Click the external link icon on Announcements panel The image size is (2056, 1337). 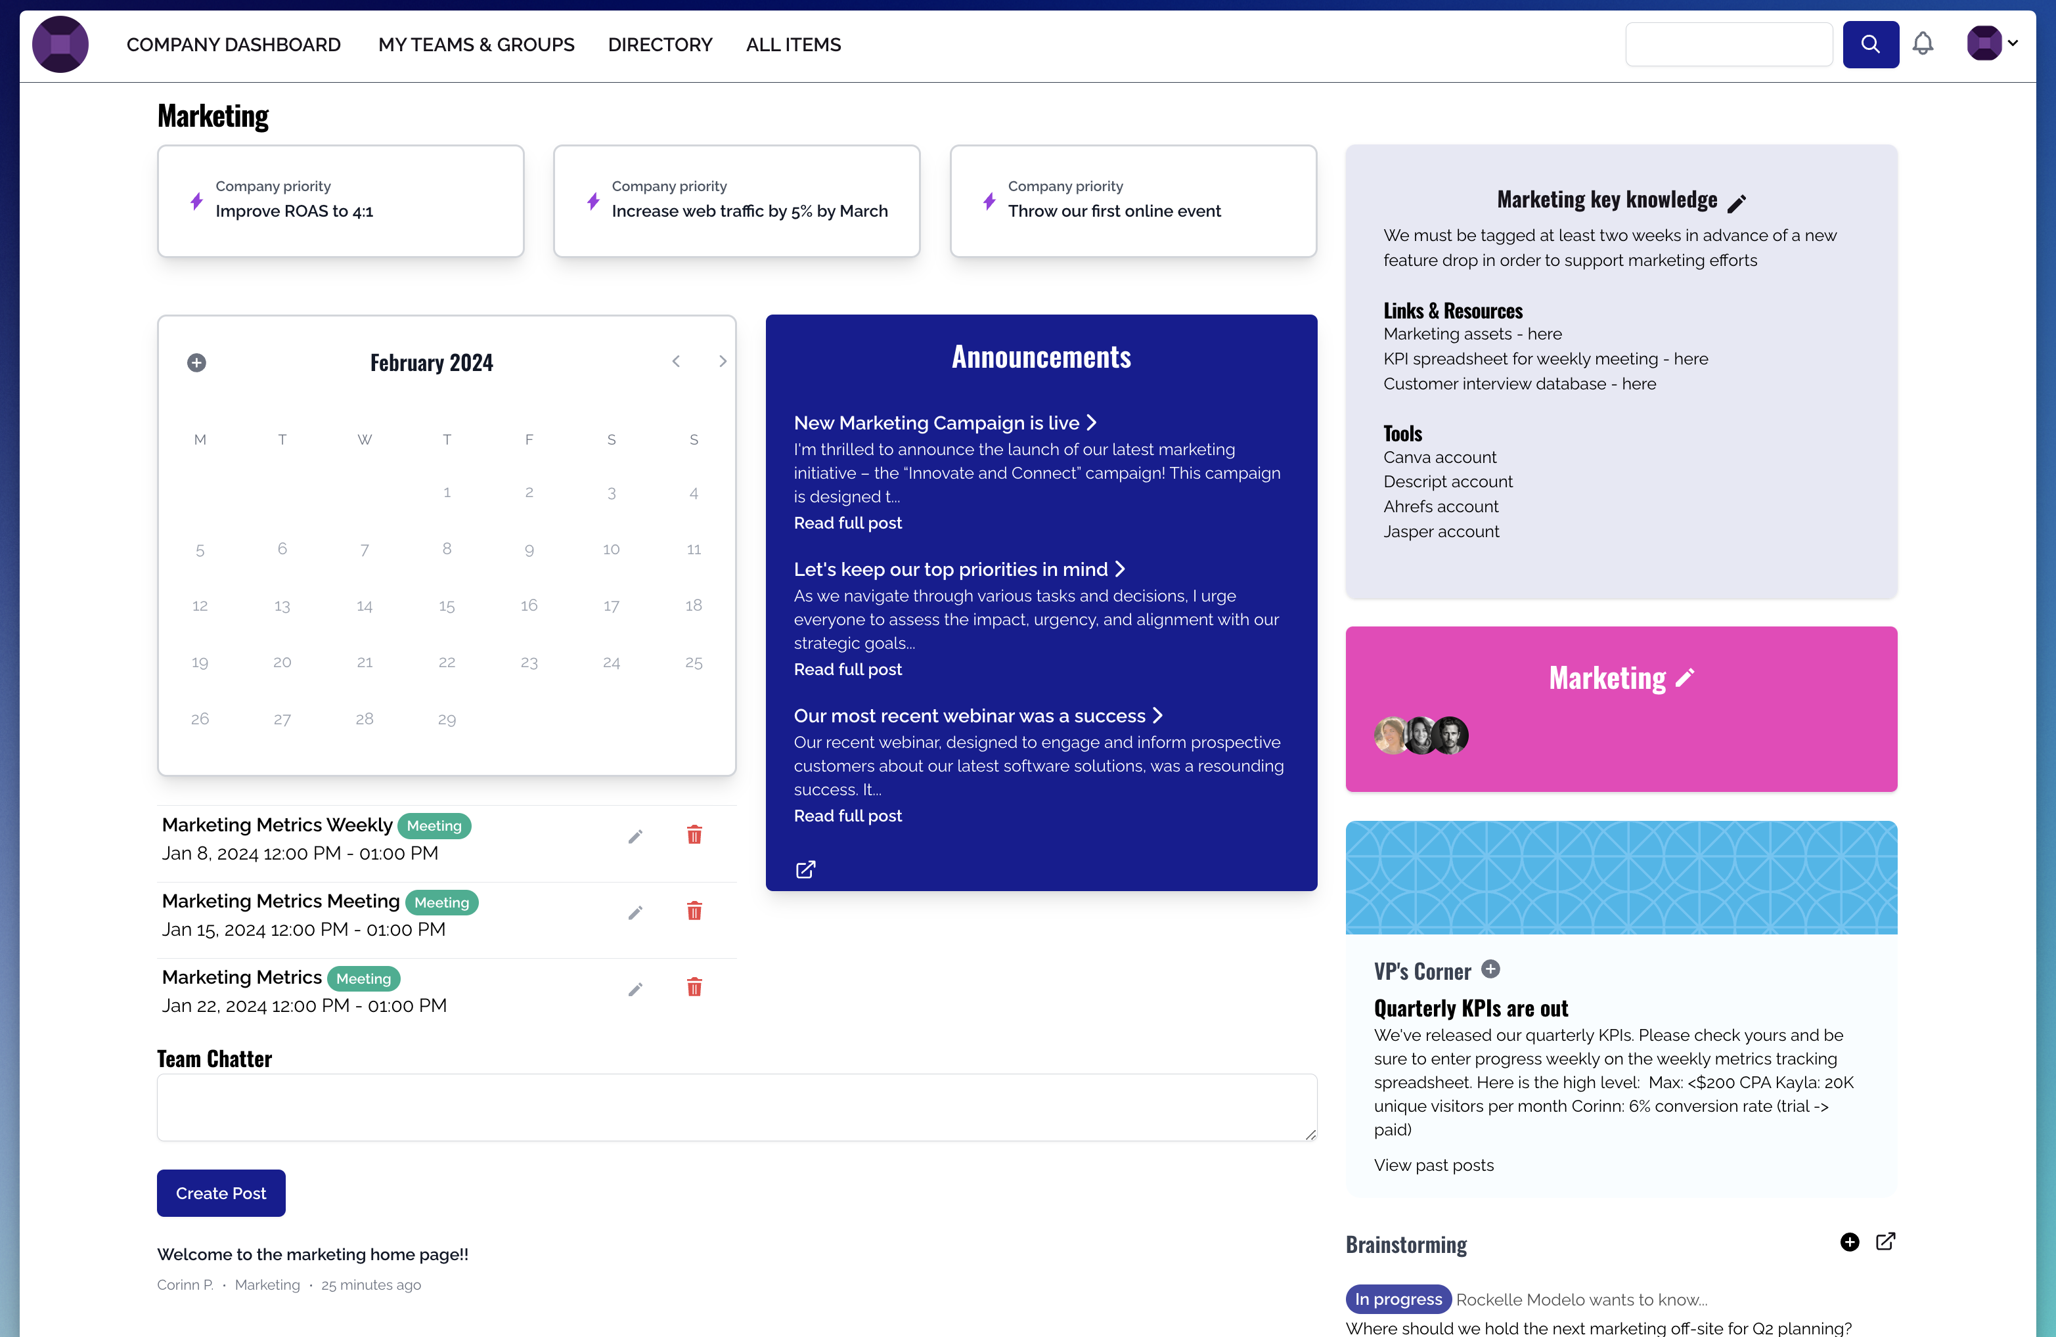[x=805, y=869]
